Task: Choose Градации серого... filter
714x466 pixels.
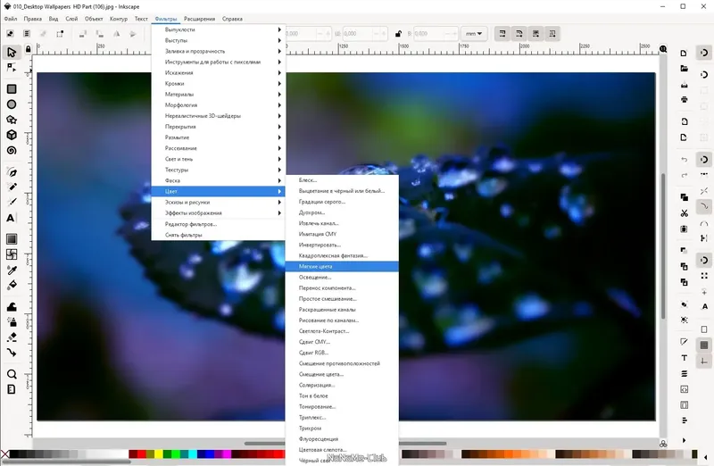Action: (x=342, y=202)
